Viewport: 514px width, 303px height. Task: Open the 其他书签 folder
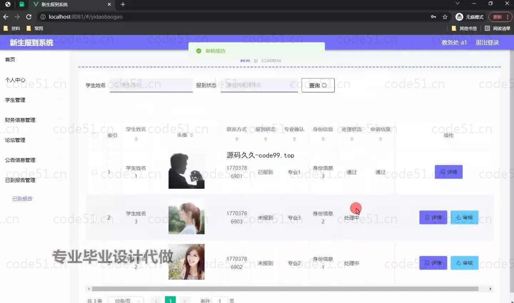point(464,28)
